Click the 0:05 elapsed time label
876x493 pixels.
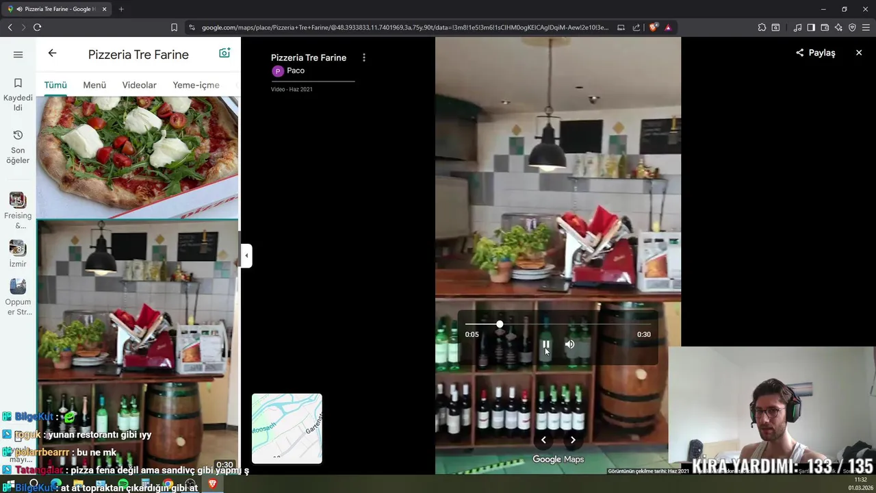pos(472,335)
